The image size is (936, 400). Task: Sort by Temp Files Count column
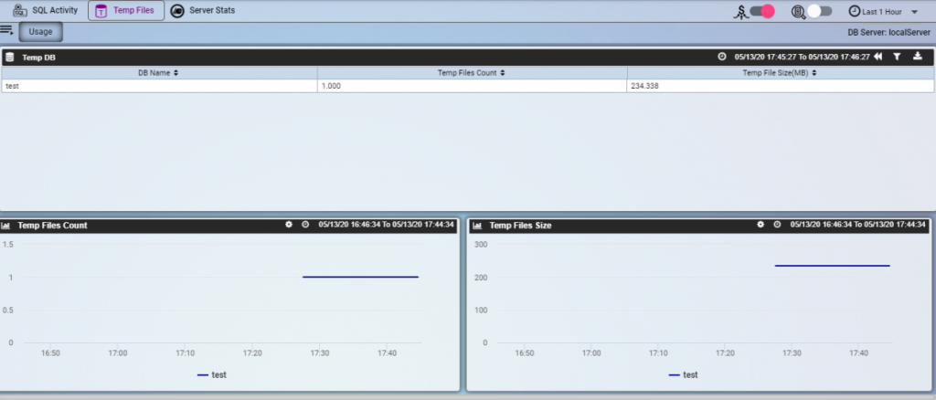tap(472, 73)
